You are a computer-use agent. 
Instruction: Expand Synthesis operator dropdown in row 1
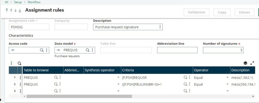point(118,78)
